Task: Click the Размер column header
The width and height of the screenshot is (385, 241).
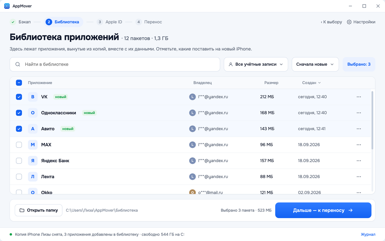Action: (271, 83)
